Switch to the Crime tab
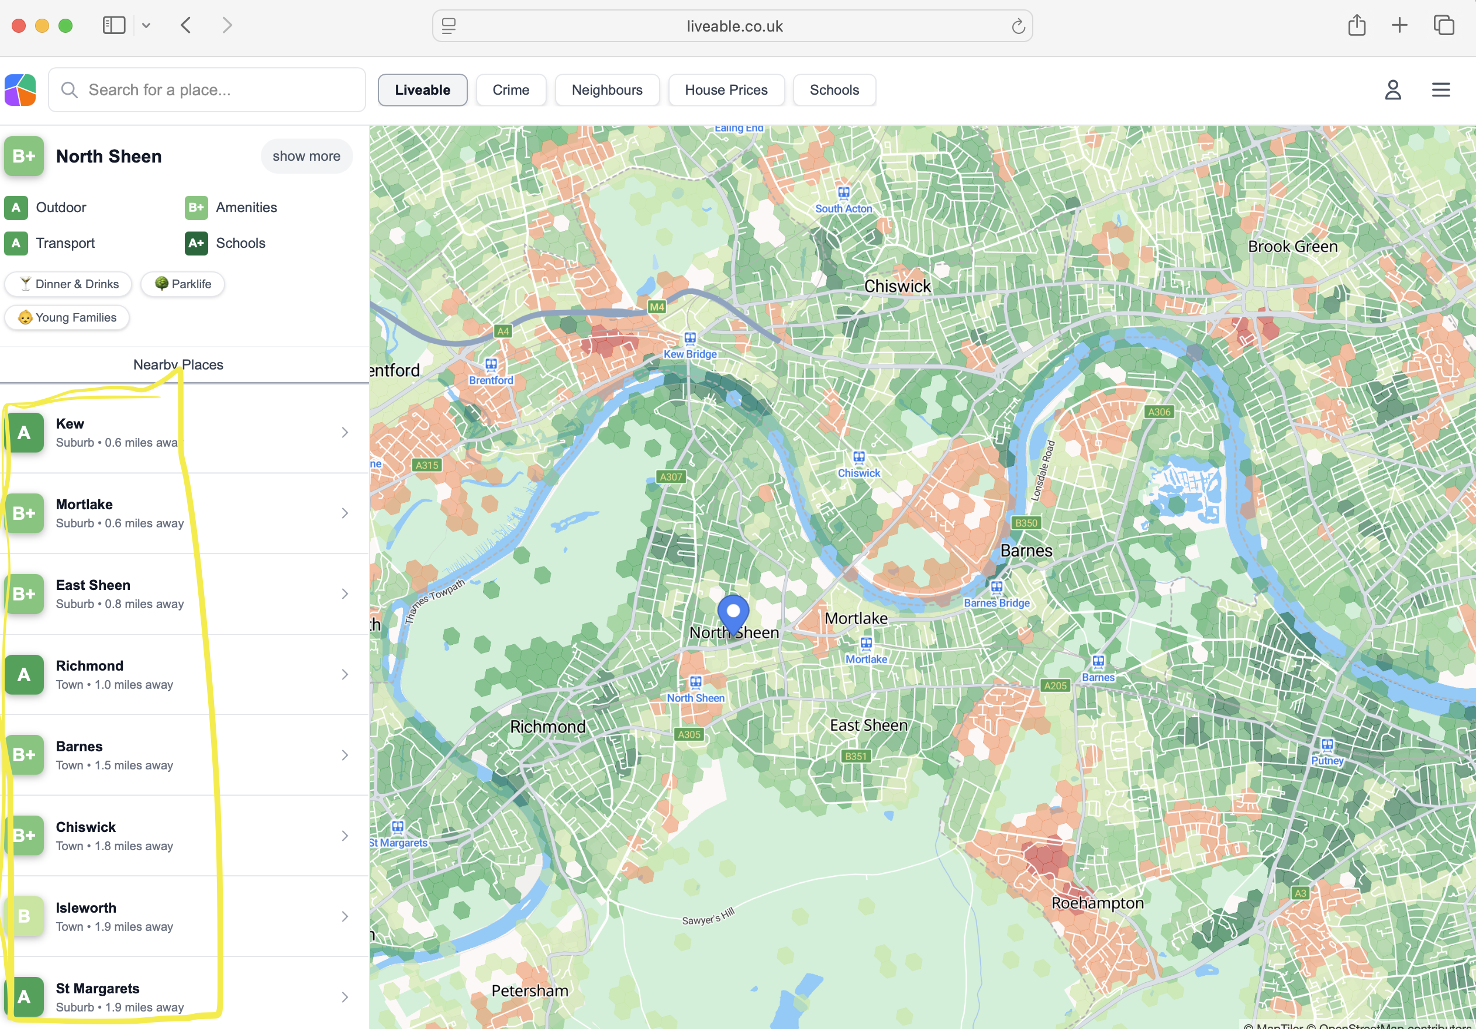Screen dimensions: 1476x1029 coord(511,90)
